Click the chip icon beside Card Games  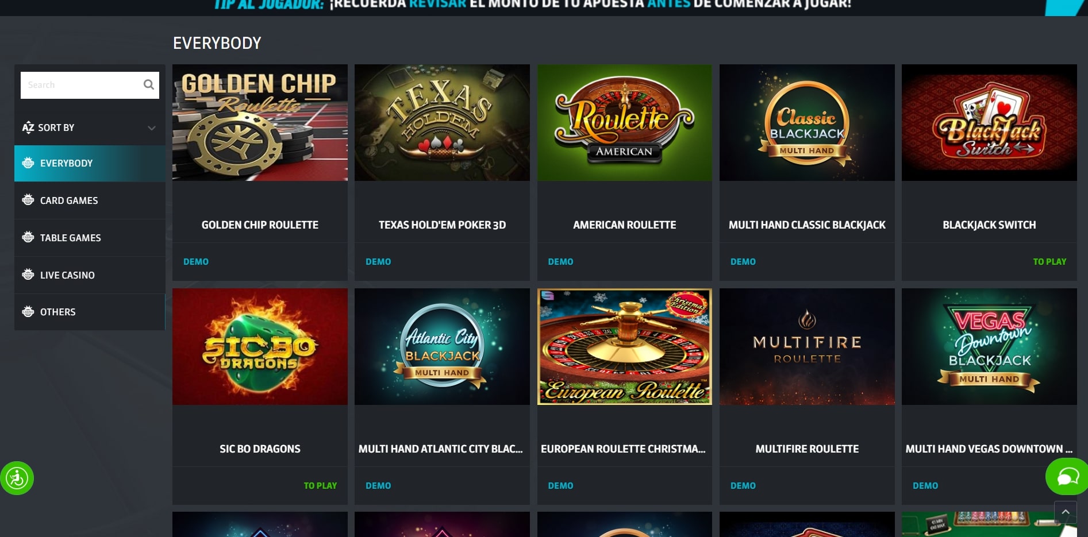[28, 200]
